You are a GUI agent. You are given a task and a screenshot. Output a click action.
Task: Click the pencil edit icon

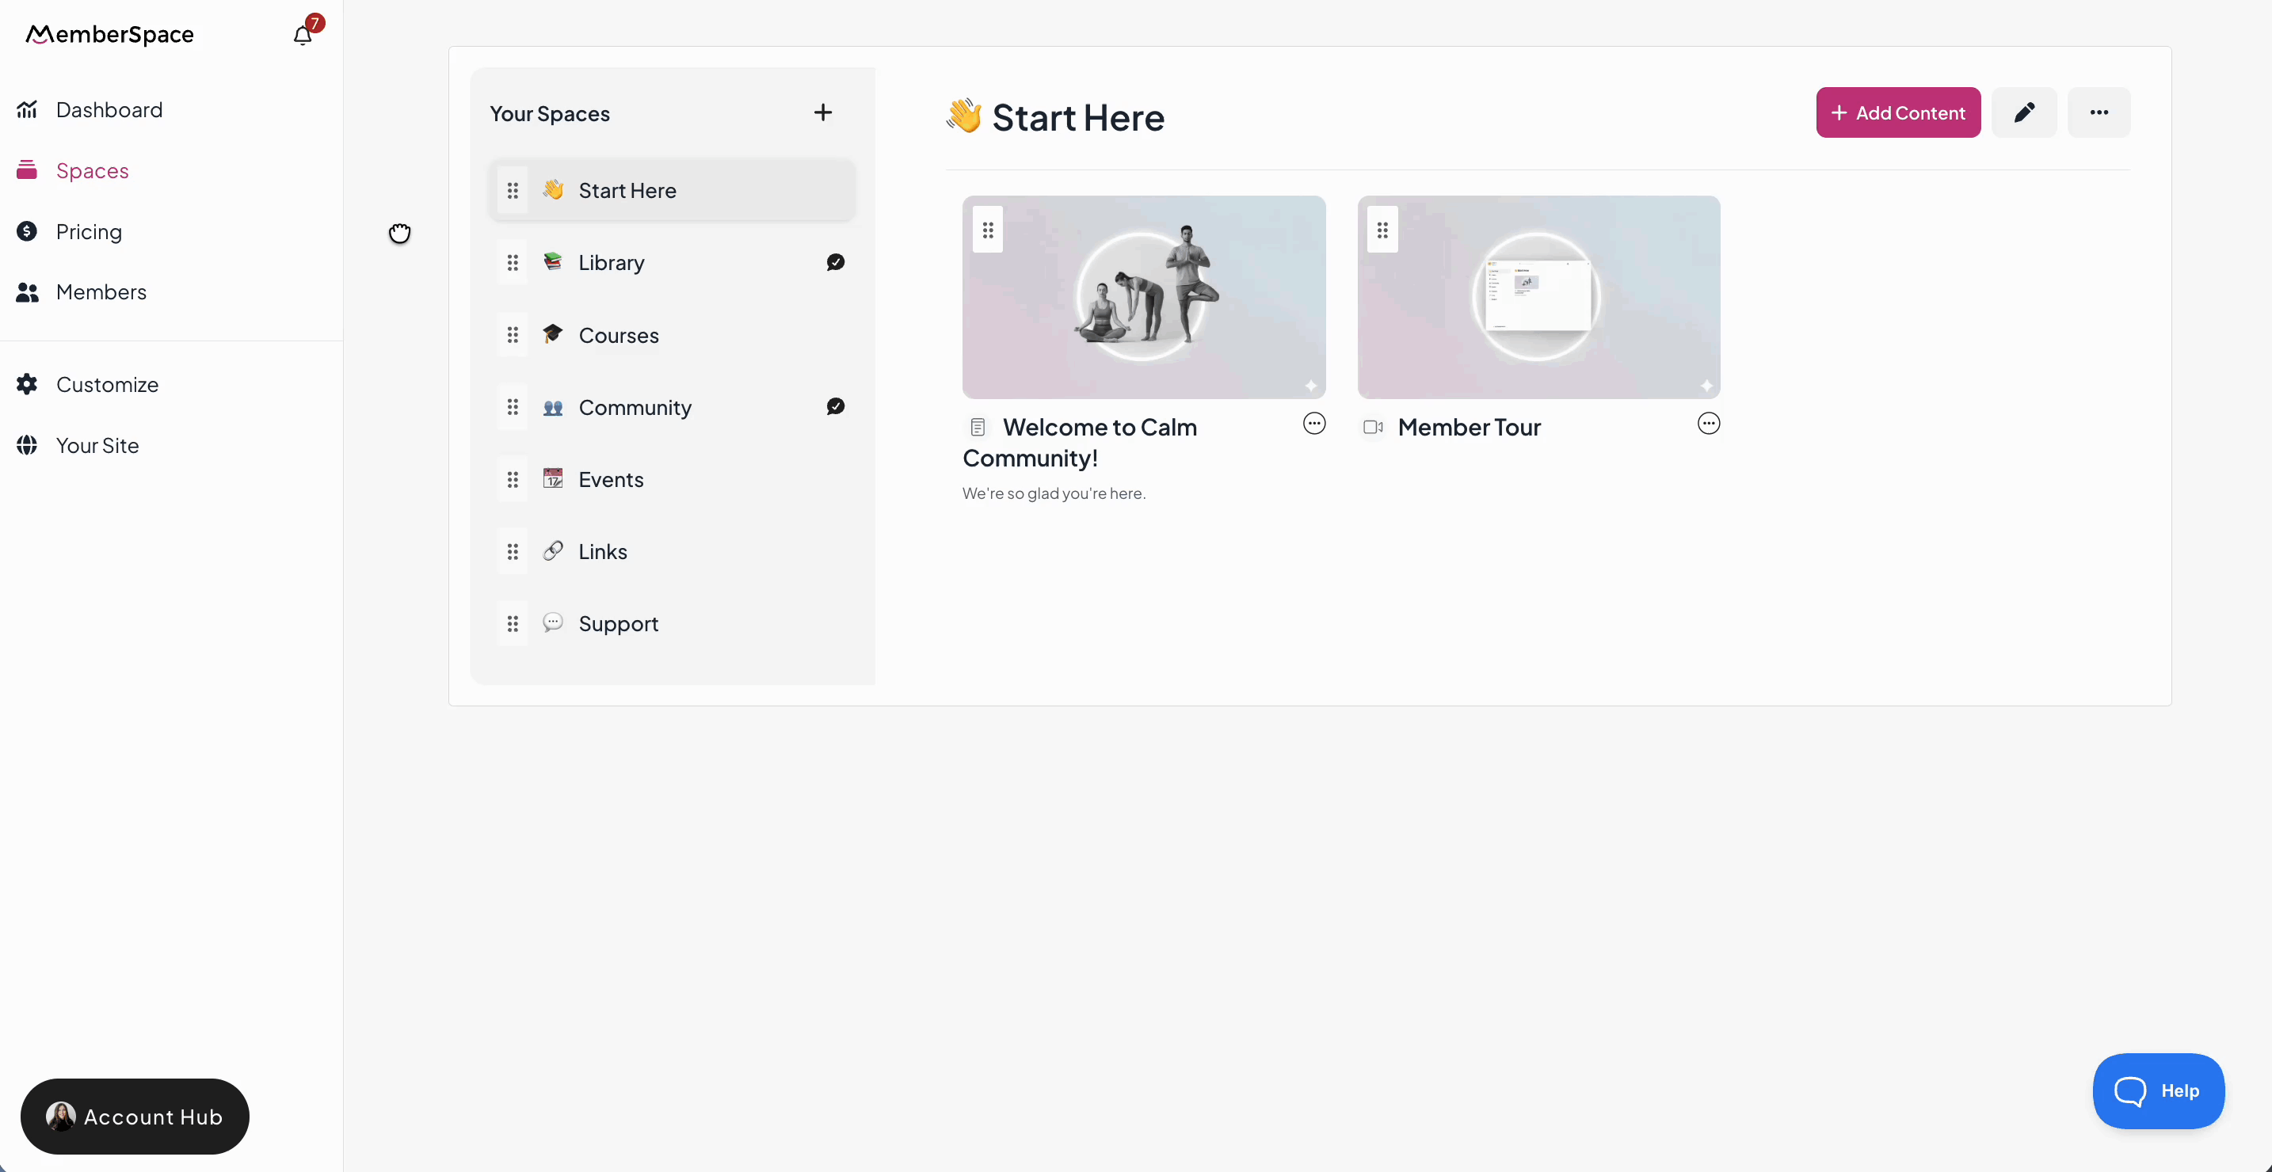point(2023,112)
